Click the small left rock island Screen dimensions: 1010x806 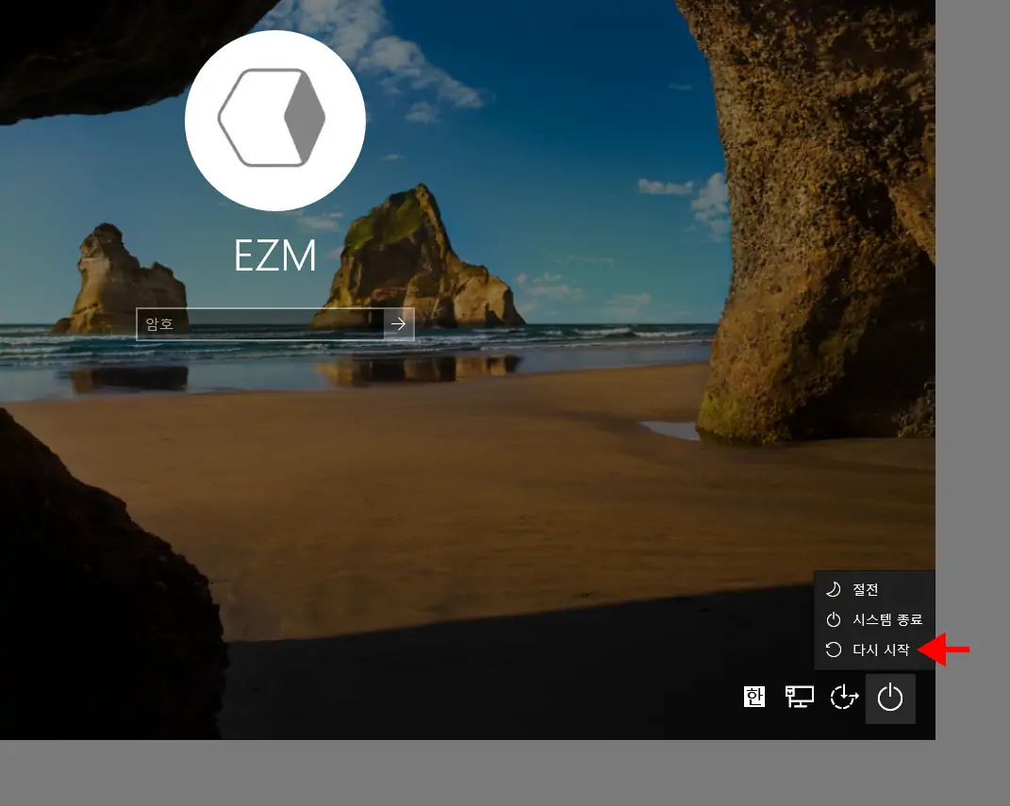pyautogui.click(x=118, y=281)
